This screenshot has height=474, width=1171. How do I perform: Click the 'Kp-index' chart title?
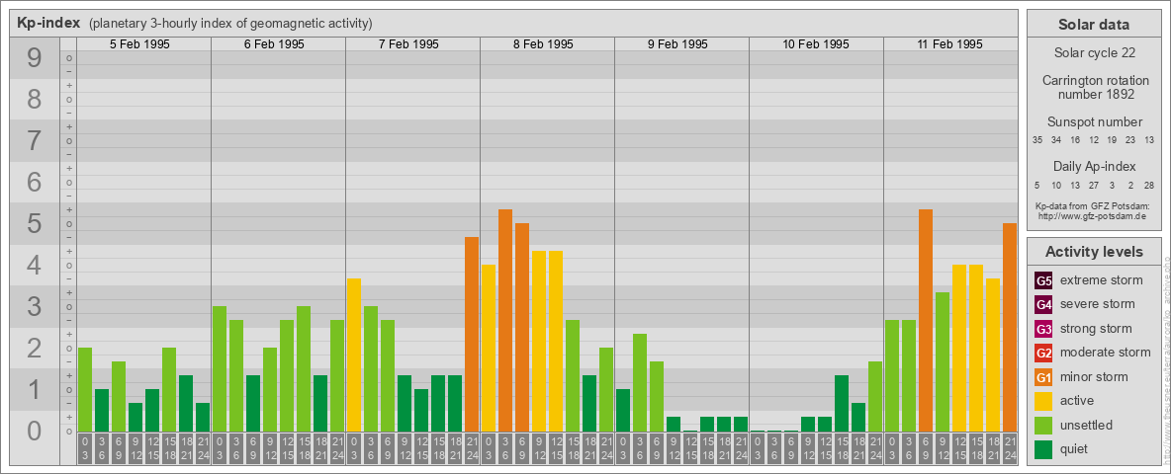click(x=48, y=23)
